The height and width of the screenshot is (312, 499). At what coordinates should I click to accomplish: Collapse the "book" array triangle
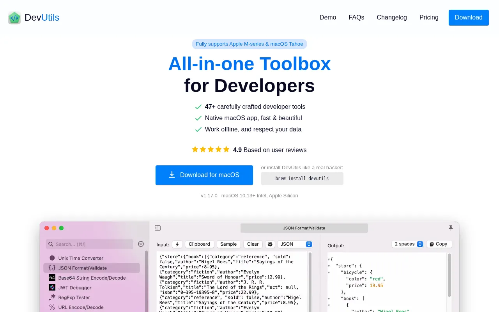point(329,298)
